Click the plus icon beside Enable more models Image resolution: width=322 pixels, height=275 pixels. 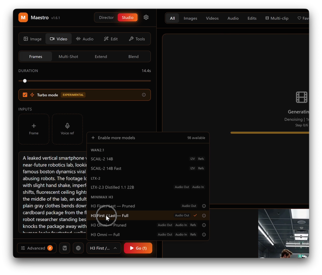click(93, 138)
